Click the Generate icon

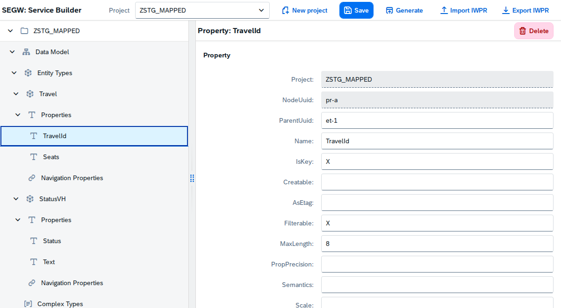pyautogui.click(x=389, y=10)
